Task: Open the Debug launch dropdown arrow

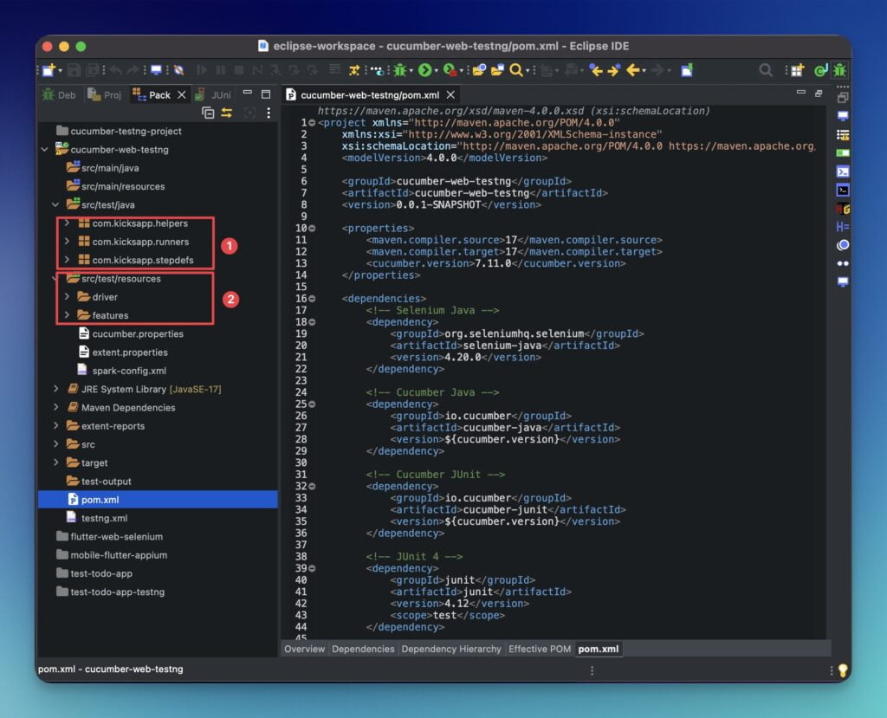Action: tap(411, 71)
